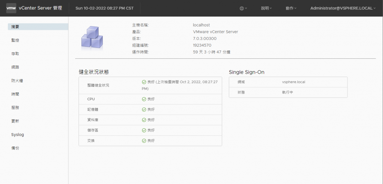383x184 pixels.
Task: Expand the 動作 actions dropdown
Action: [291, 8]
